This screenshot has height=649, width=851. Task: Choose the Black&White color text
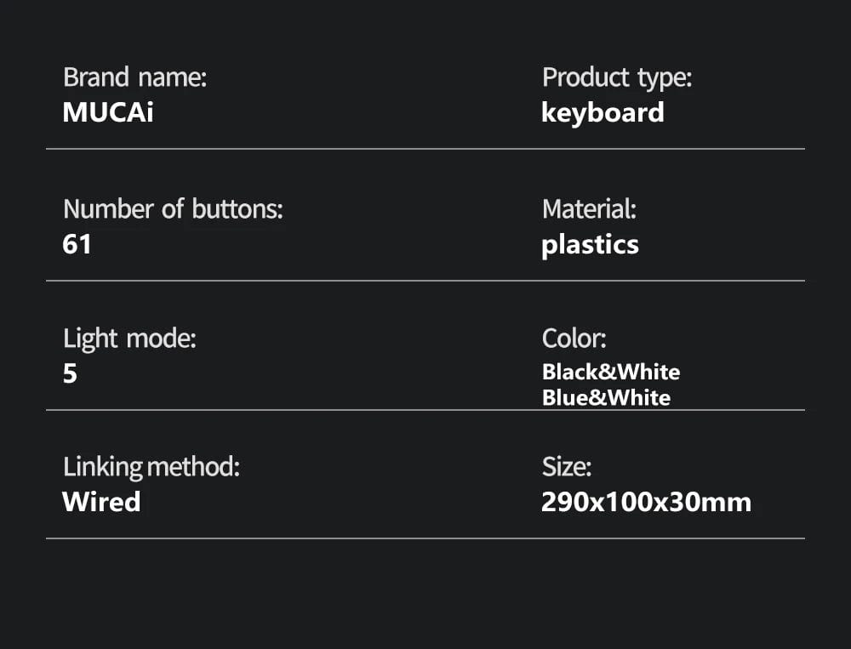point(611,372)
